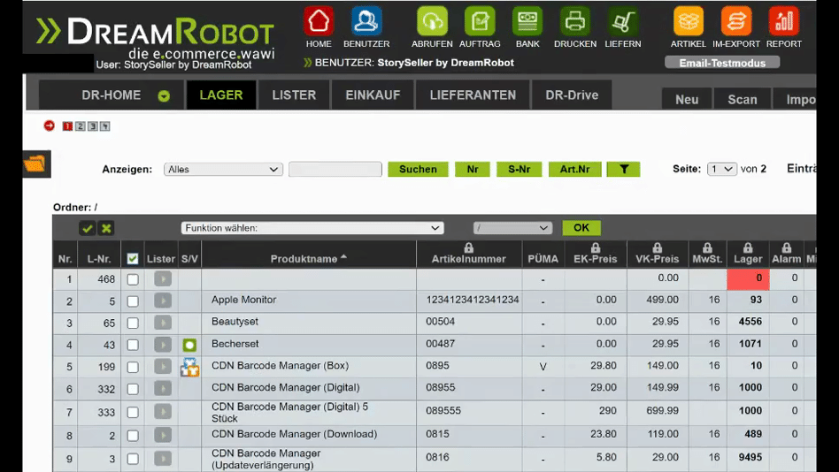Viewport: 839px width, 472px height.
Task: Open the Seite page number dropdown
Action: coord(722,169)
